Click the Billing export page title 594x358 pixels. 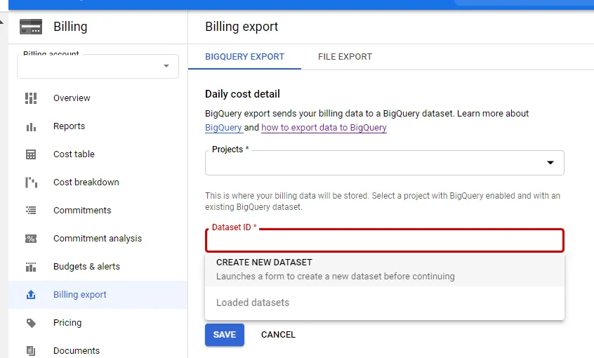pos(242,27)
